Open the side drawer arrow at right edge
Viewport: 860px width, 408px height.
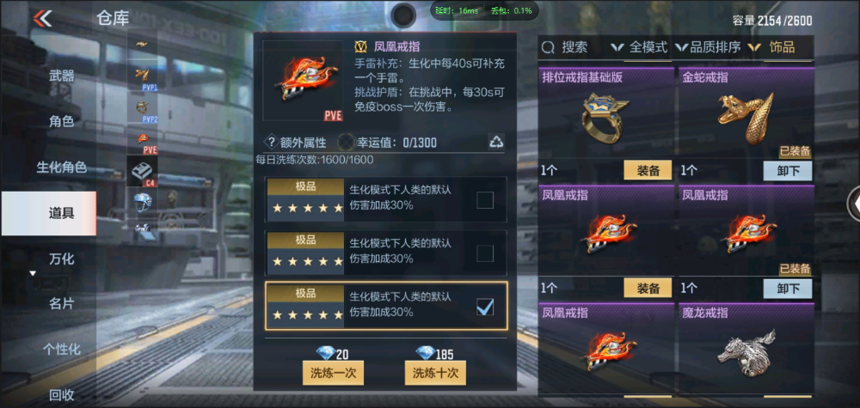(x=855, y=204)
